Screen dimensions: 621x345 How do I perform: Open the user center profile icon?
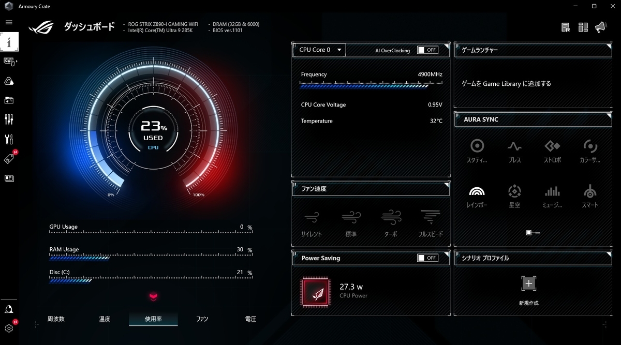coord(9,309)
